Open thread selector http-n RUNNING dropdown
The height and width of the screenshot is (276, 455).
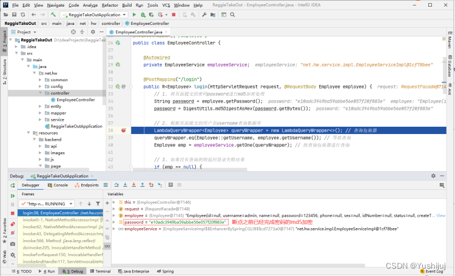coord(47,204)
